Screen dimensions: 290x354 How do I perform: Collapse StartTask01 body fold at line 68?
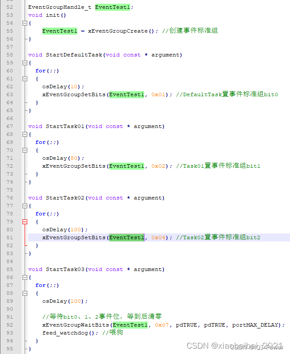coord(25,134)
